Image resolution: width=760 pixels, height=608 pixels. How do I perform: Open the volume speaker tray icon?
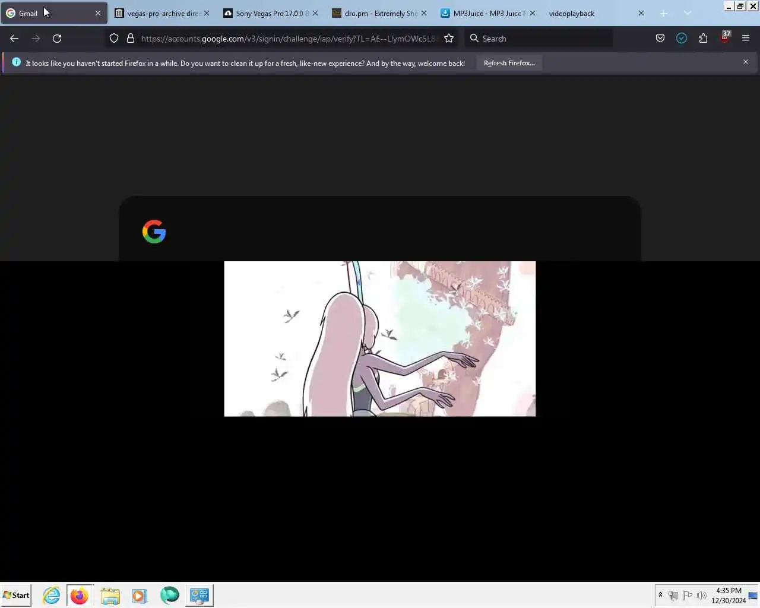coord(701,595)
